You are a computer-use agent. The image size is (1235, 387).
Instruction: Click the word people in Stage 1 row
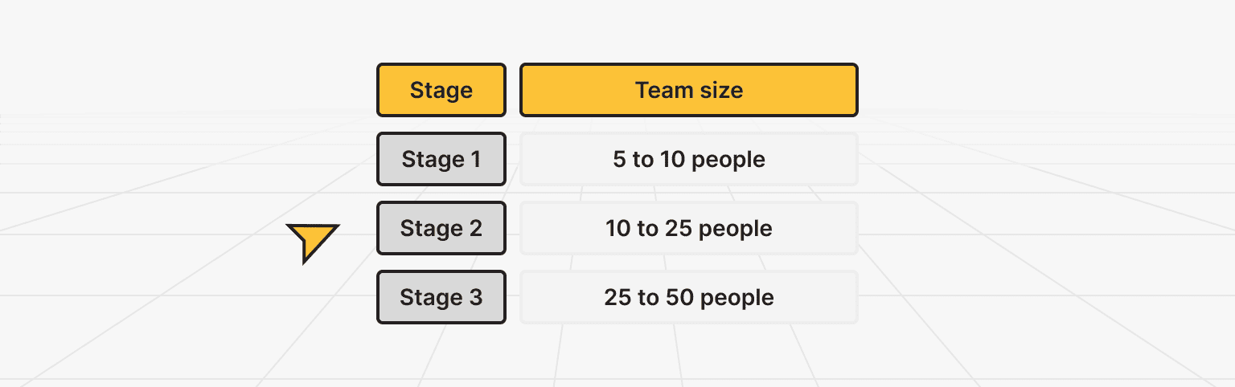pyautogui.click(x=728, y=161)
